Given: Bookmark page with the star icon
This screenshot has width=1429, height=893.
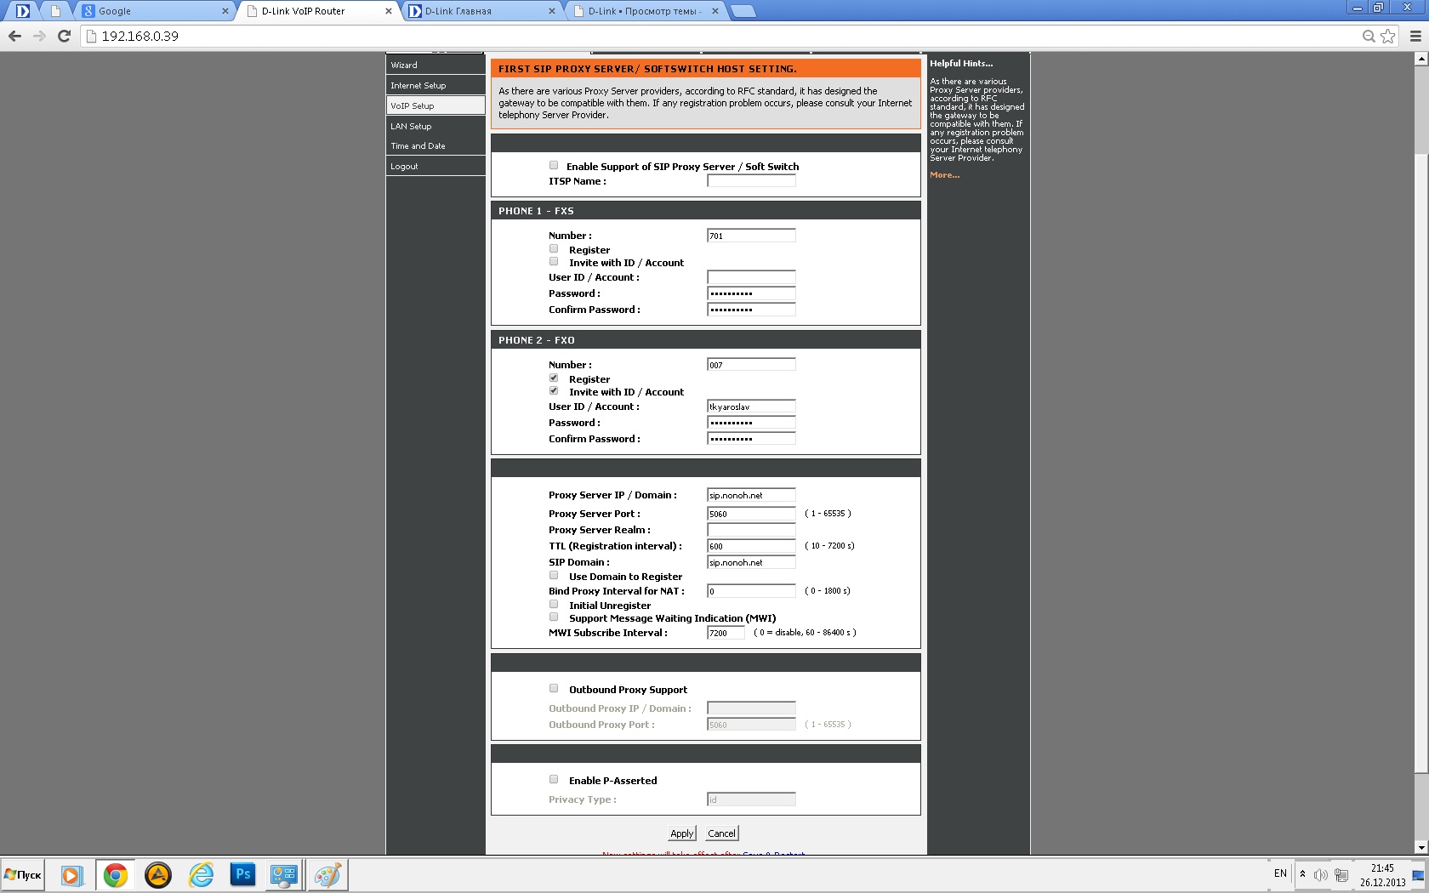Looking at the screenshot, I should coord(1388,36).
